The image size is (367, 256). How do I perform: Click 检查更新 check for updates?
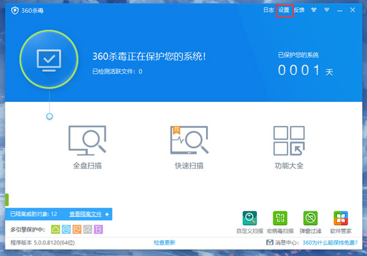point(165,243)
